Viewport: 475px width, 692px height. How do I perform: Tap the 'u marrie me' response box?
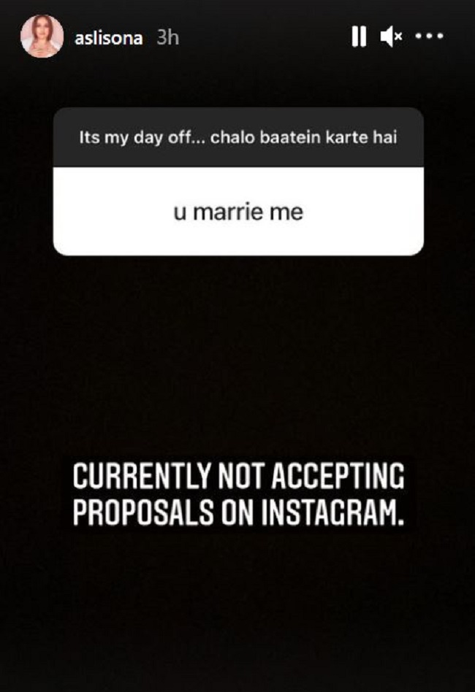click(238, 212)
